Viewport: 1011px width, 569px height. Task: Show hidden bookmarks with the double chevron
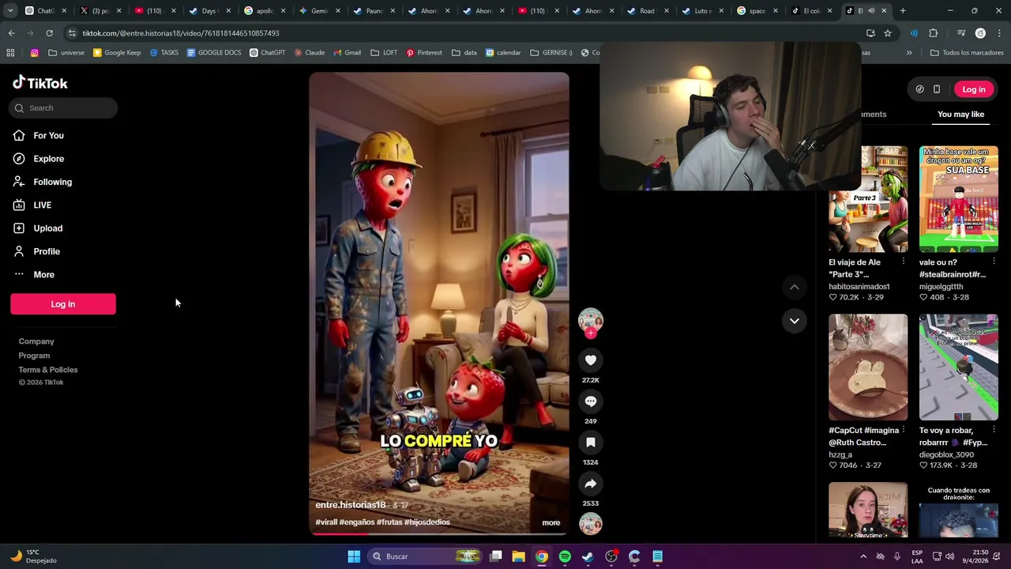click(x=909, y=53)
